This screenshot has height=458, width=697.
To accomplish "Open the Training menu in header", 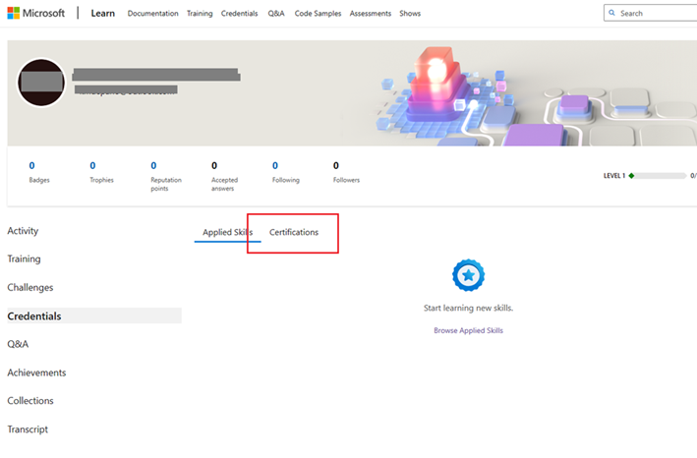I will point(200,14).
